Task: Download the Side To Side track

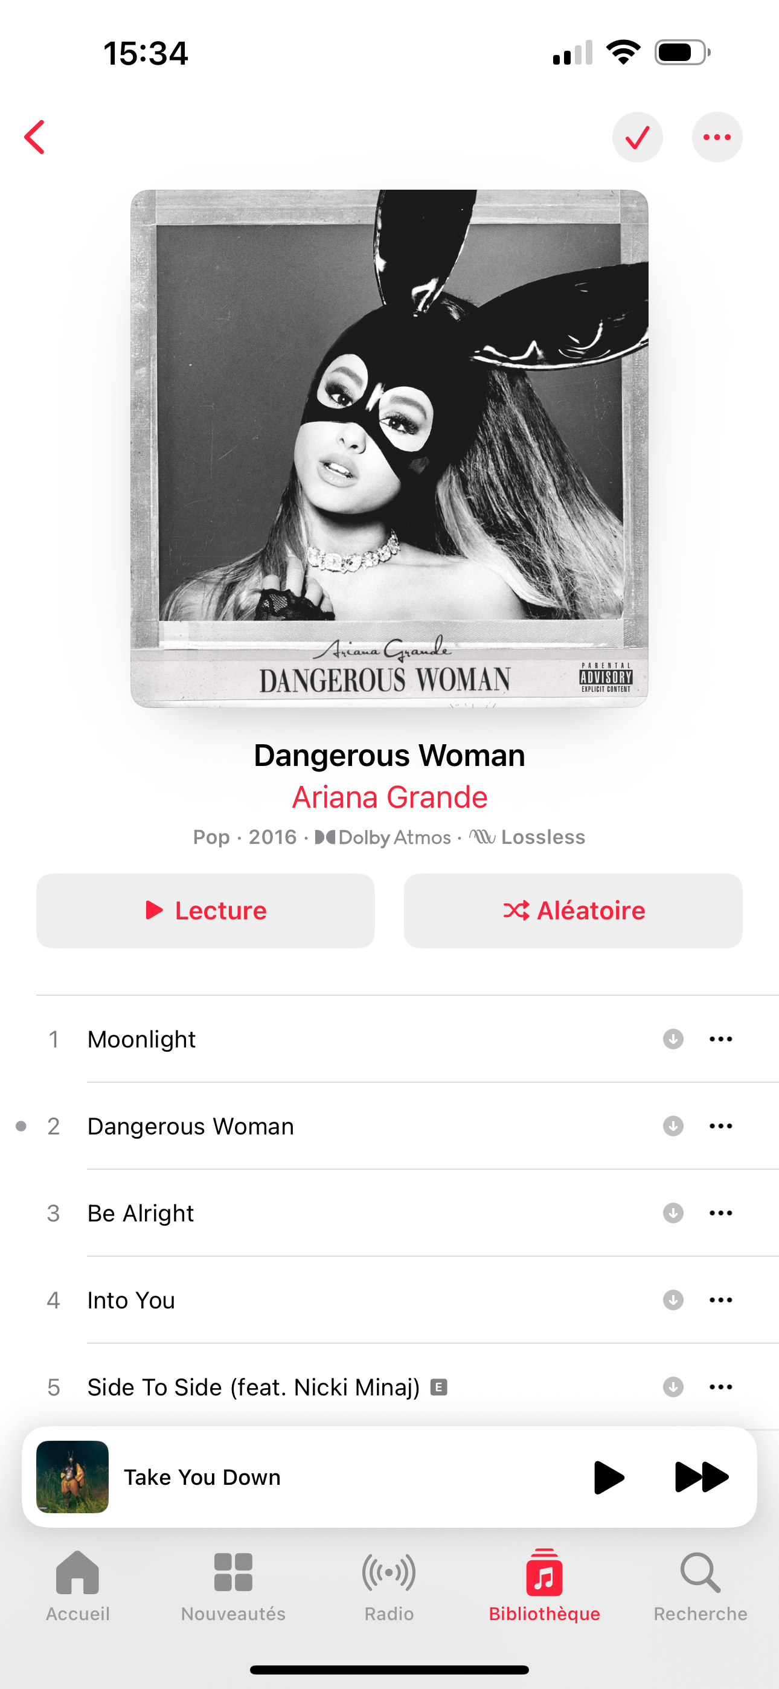Action: pyautogui.click(x=673, y=1387)
